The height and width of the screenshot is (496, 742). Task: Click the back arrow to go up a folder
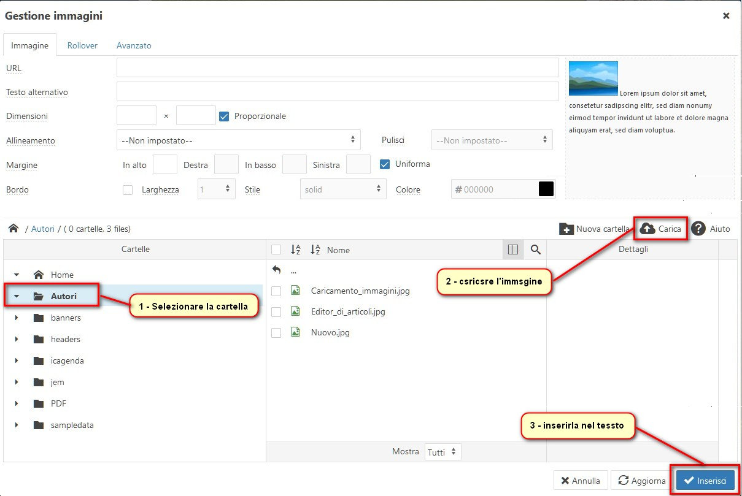tap(277, 270)
